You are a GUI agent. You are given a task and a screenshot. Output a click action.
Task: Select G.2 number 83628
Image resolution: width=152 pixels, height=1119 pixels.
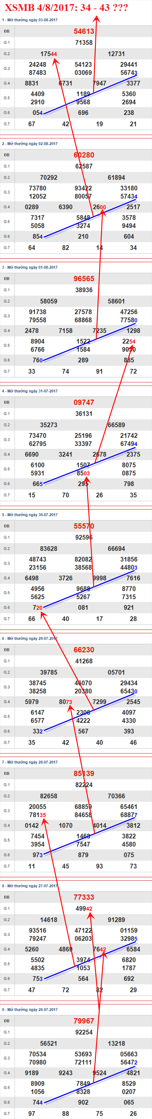click(48, 549)
